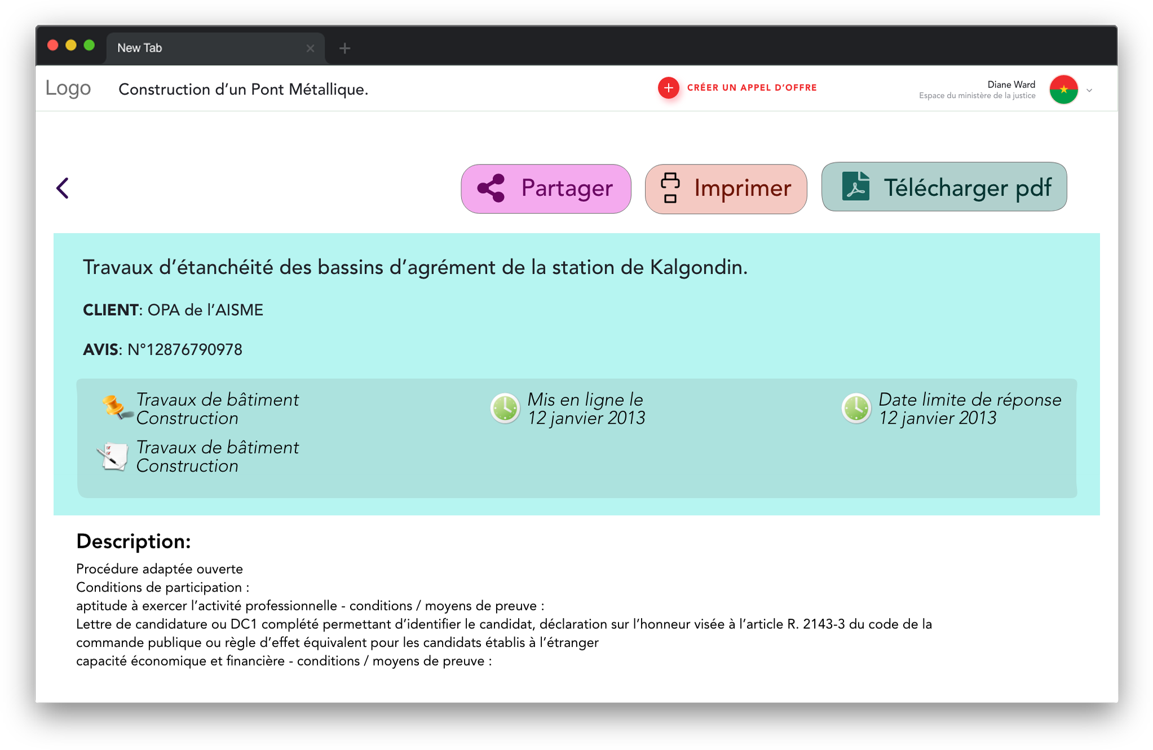
Task: Click the Burkina Faso flag avatar
Action: (x=1063, y=90)
